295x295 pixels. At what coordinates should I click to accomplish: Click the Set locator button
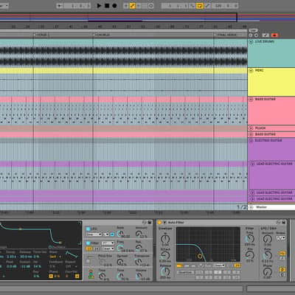[x=253, y=30]
